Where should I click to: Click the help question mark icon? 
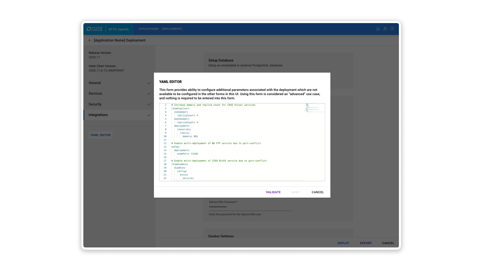pos(392,29)
